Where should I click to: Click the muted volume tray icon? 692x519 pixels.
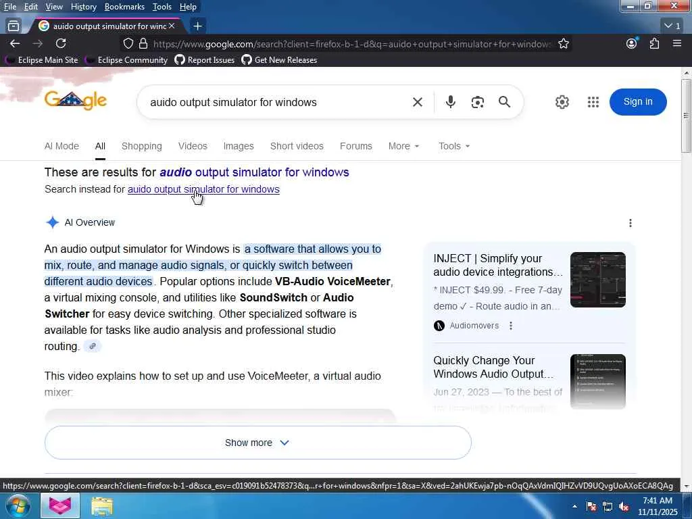(624, 506)
